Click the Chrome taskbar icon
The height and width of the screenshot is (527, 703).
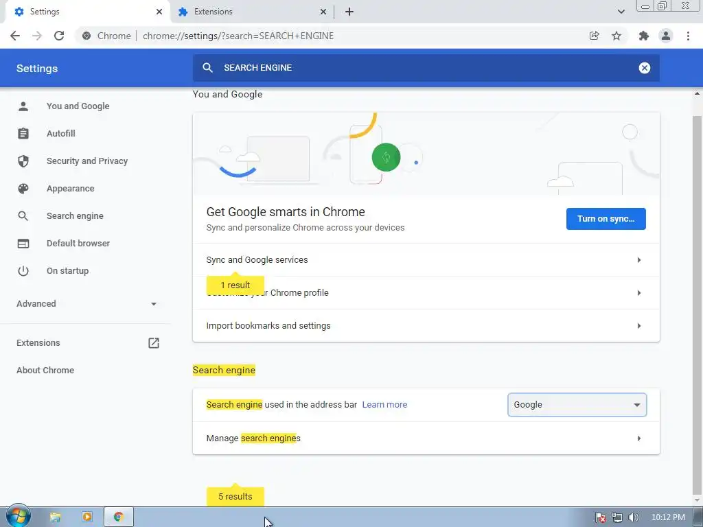[118, 517]
